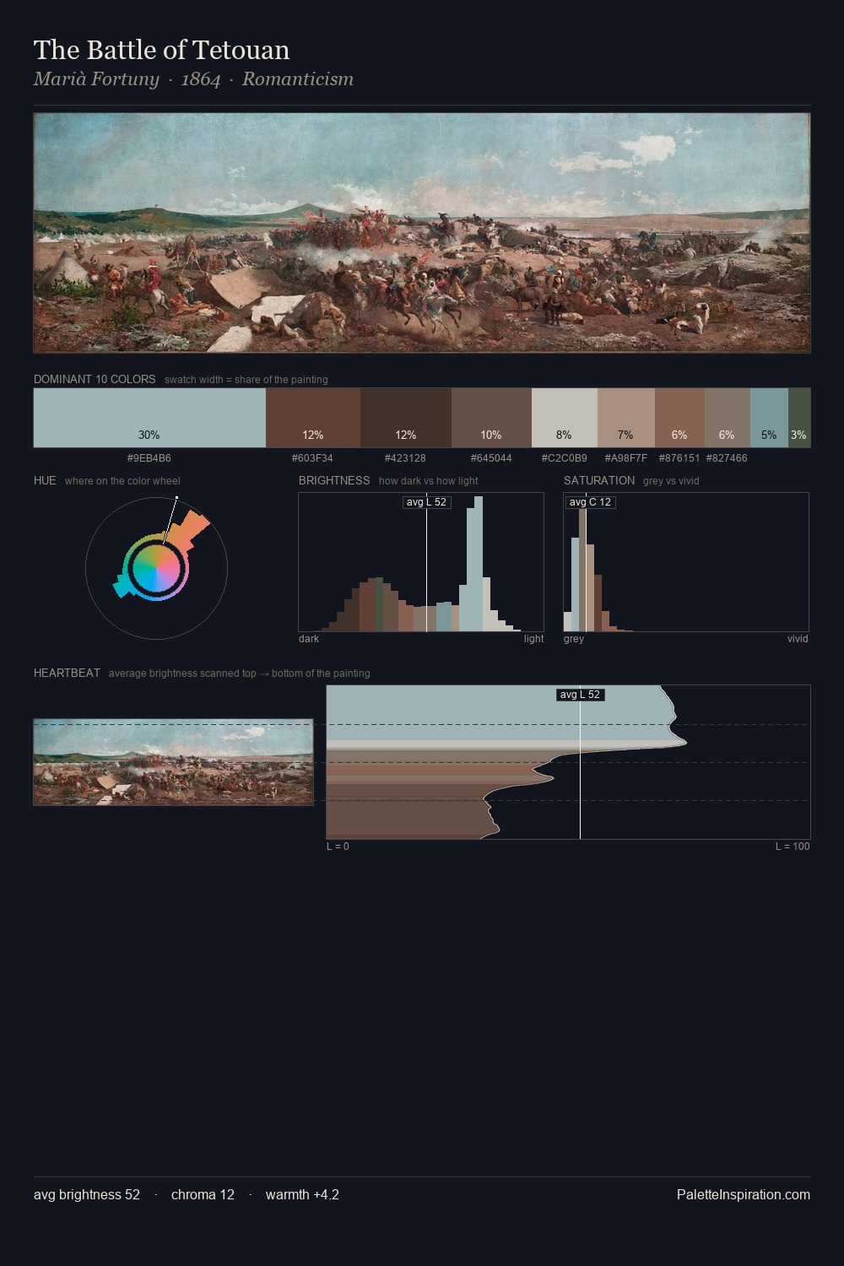844x1266 pixels.
Task: Click the 3% dark green swatch
Action: pos(799,418)
